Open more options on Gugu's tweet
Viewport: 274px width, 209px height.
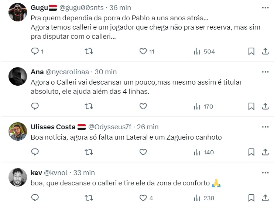(x=265, y=8)
